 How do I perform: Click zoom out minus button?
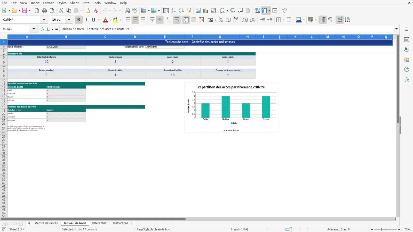pyautogui.click(x=372, y=229)
